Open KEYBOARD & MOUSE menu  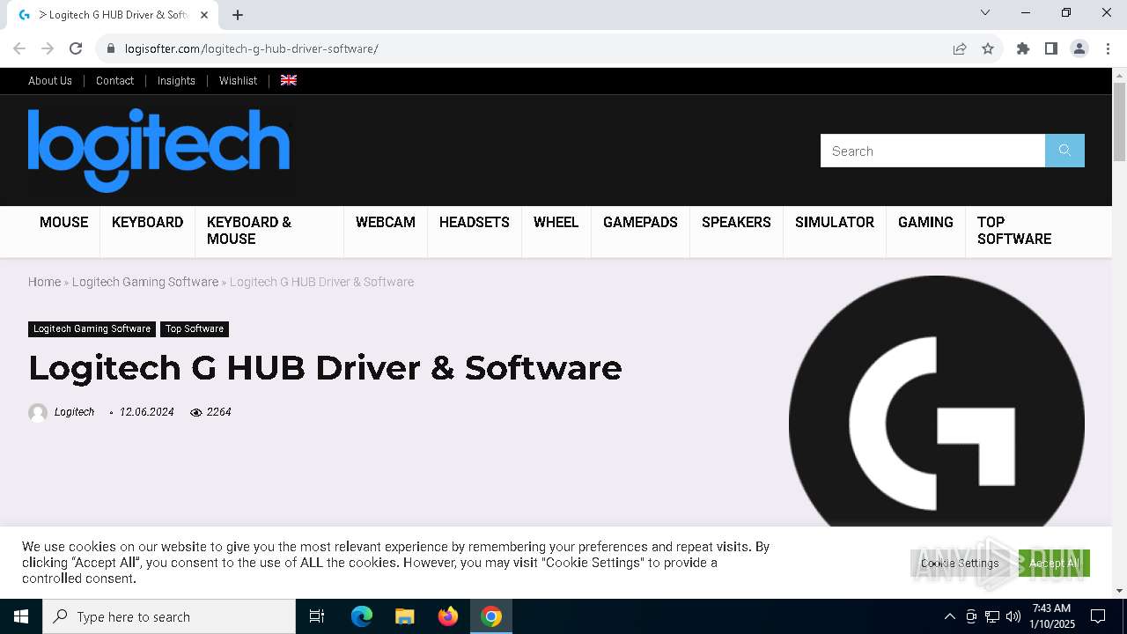click(249, 231)
